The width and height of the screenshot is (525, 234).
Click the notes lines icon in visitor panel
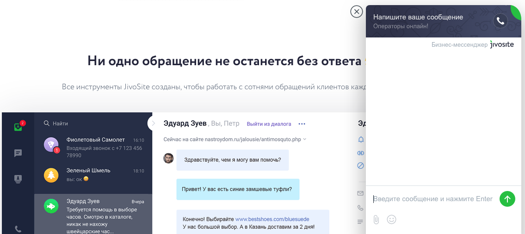pos(361,222)
